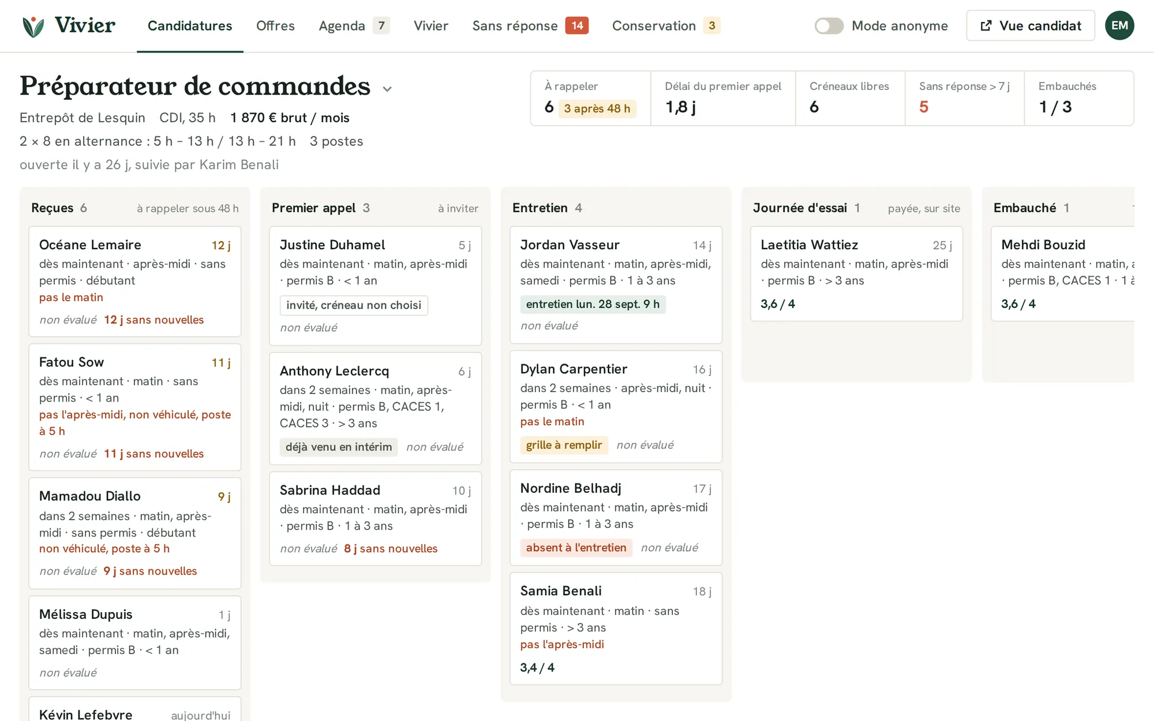Click the À rappeler stat tile
Image resolution: width=1154 pixels, height=721 pixels.
(590, 98)
